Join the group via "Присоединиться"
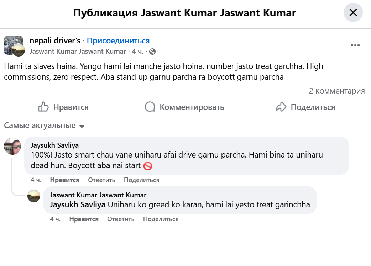 coord(118,41)
